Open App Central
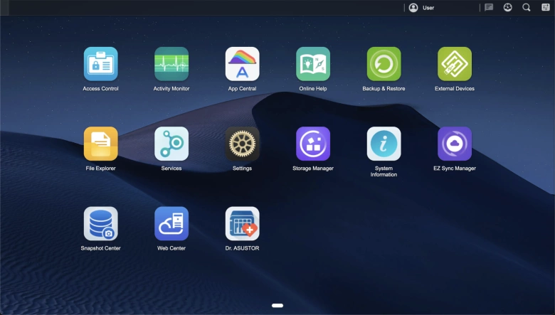 tap(242, 64)
